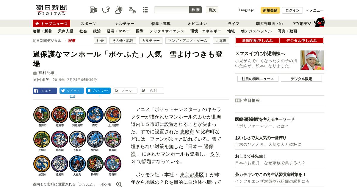
Task: Open 朝デジスペシャル submenu item
Action: coord(256,31)
